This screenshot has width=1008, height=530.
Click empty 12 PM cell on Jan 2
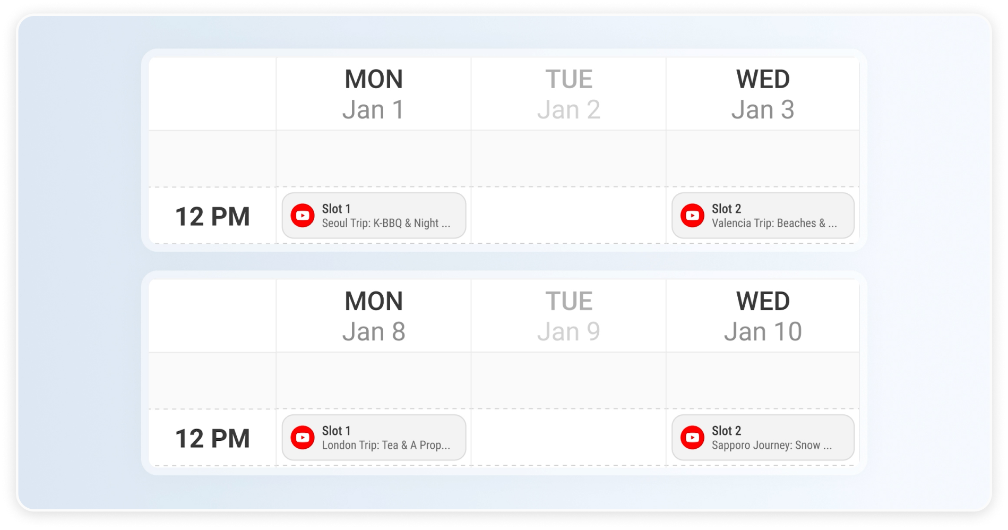(x=568, y=216)
